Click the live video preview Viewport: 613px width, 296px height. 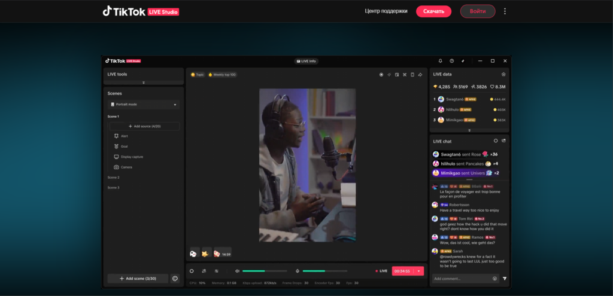point(307,165)
